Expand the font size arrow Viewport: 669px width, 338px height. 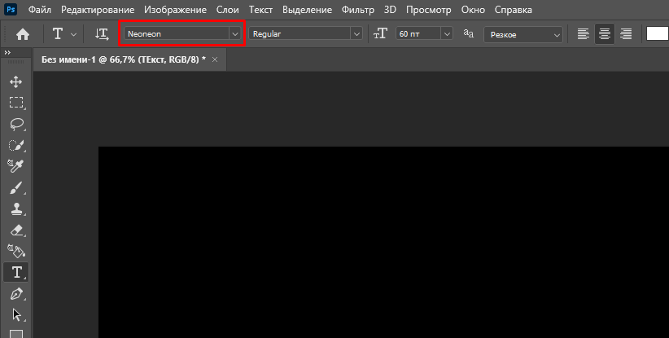point(447,33)
